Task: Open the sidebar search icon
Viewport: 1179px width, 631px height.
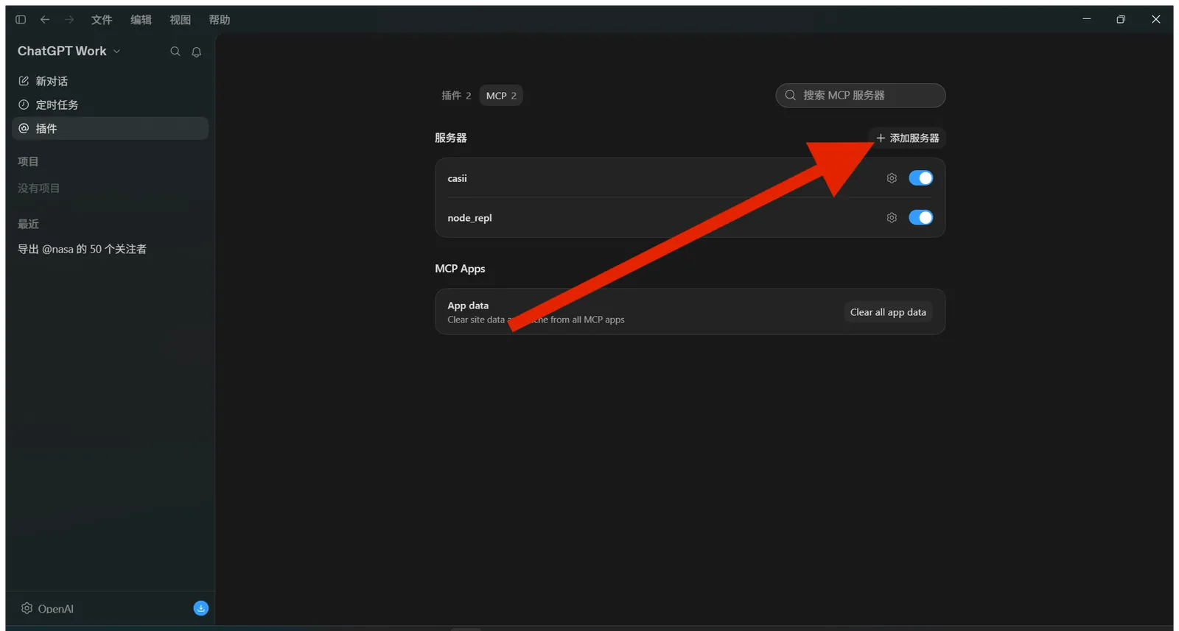Action: pos(175,52)
